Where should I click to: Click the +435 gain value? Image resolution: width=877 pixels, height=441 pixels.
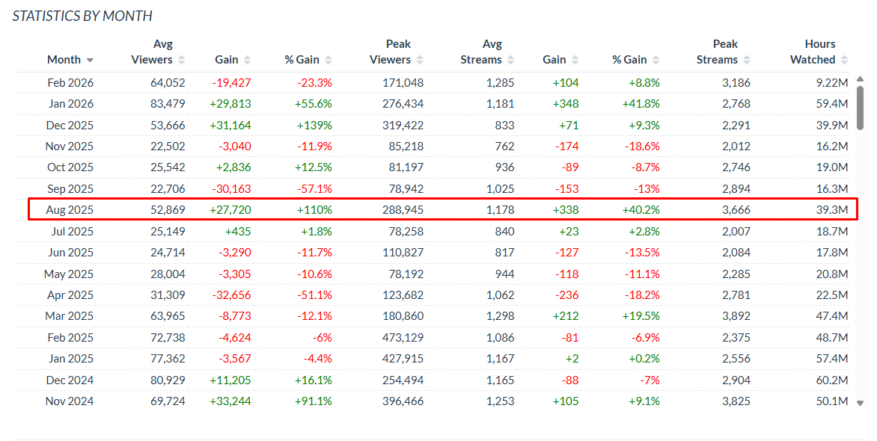pos(238,232)
